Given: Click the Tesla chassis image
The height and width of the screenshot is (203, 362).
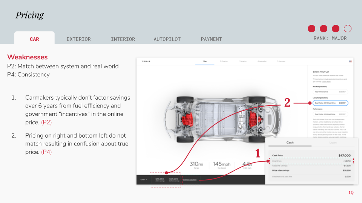Looking at the screenshot, I should [223, 120].
